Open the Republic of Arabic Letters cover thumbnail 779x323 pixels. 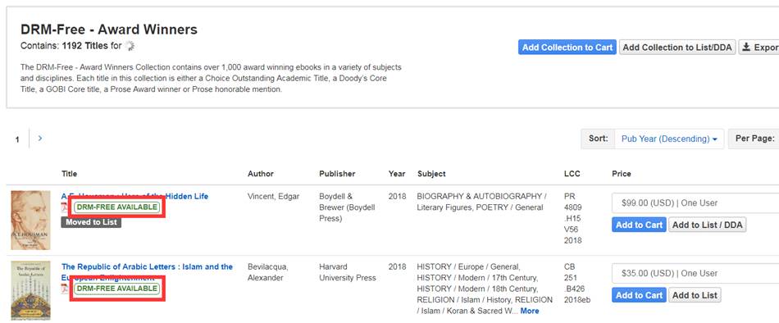[x=31, y=291]
